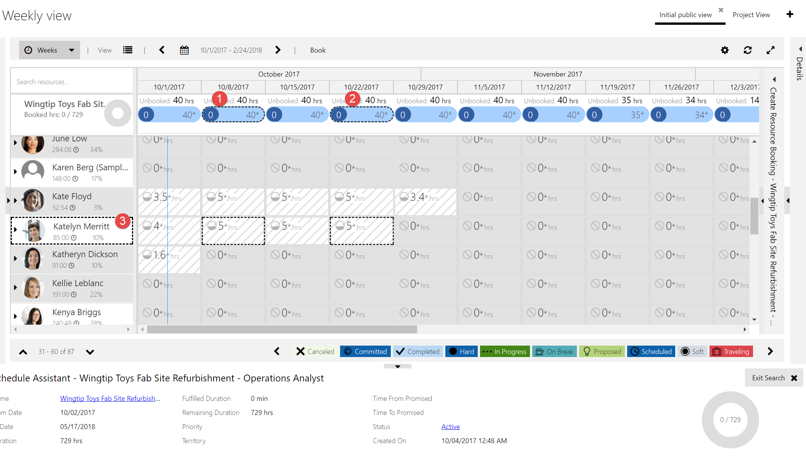Click the Book menu option
The image size is (806, 458).
click(x=318, y=50)
